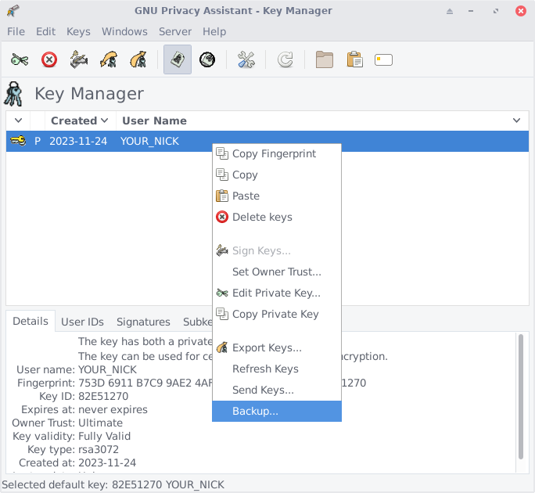The height and width of the screenshot is (493, 535).
Task: Toggle the detailed key view toolbar button
Action: (x=178, y=59)
